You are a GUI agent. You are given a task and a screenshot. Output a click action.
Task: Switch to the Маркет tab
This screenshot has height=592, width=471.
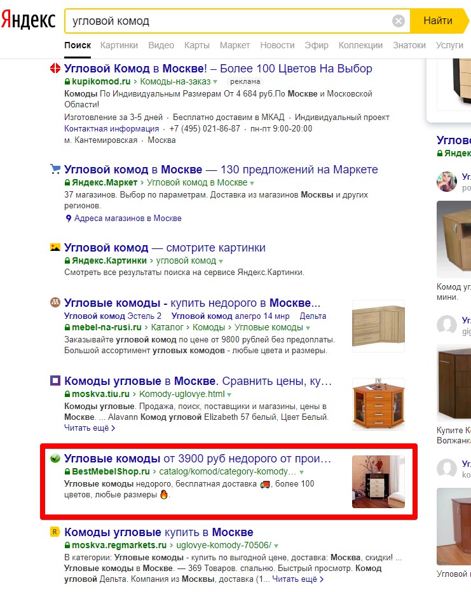click(x=235, y=45)
